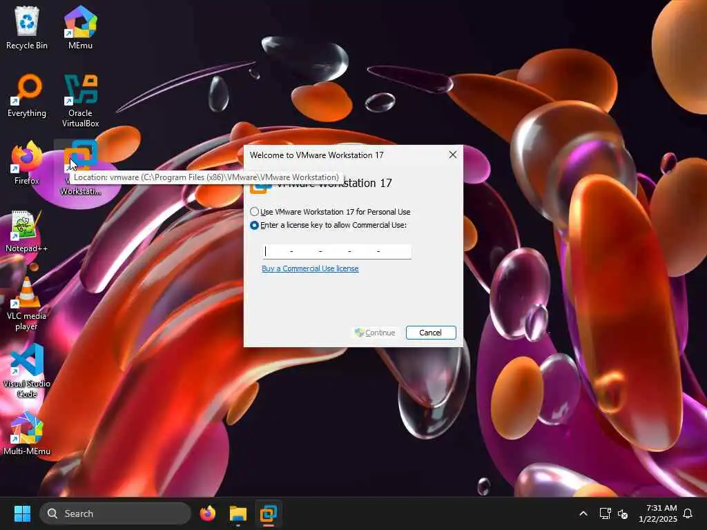This screenshot has height=530, width=707.
Task: Close the Welcome to VMware Workstation 17 dialog
Action: tap(453, 155)
